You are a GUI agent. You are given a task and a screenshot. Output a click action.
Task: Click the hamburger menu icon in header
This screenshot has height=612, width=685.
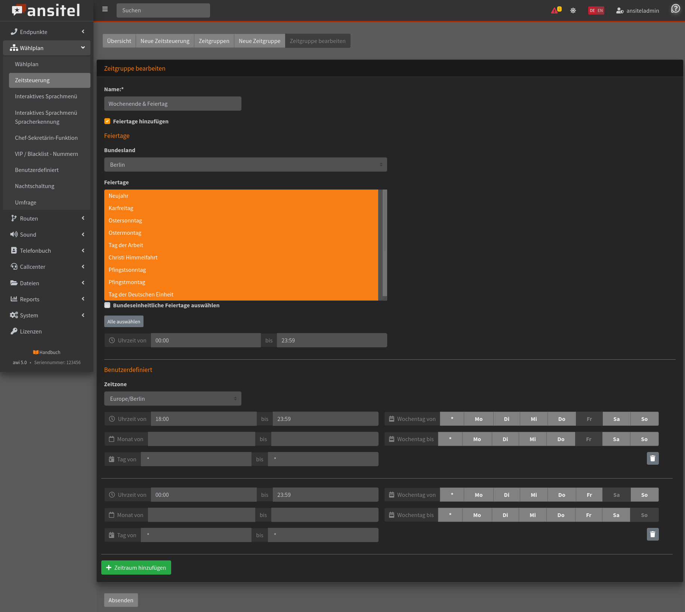(x=105, y=9)
